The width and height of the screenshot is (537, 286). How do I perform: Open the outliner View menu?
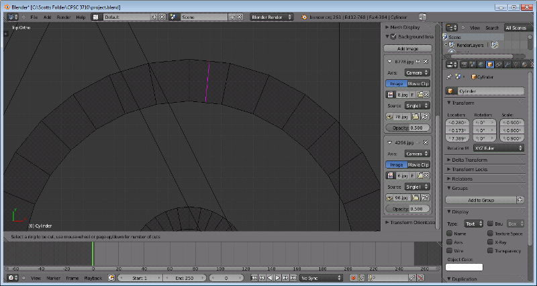click(475, 28)
